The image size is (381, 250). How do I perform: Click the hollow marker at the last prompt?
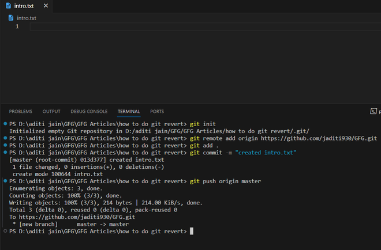click(x=5, y=231)
